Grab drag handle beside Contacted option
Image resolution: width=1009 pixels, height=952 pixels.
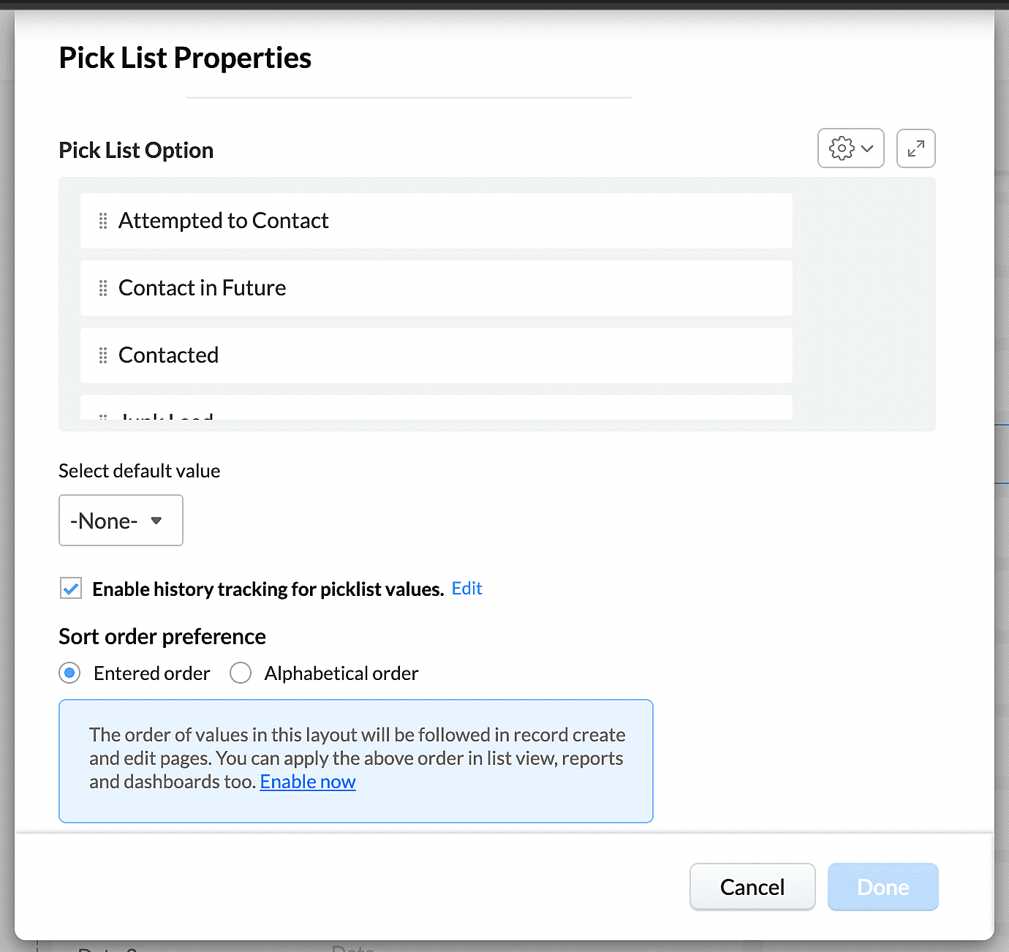103,355
